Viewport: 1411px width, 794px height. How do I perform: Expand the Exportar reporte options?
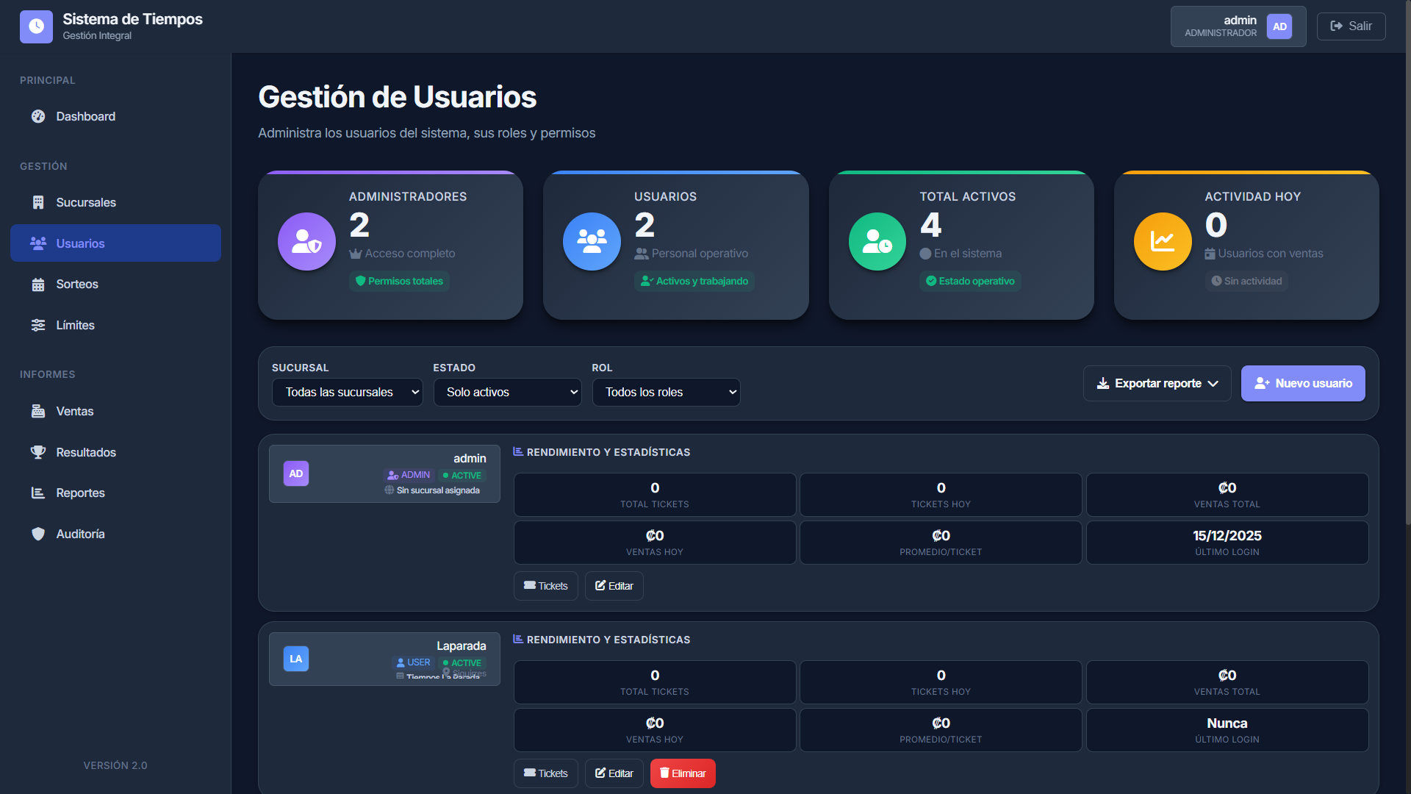(1156, 383)
